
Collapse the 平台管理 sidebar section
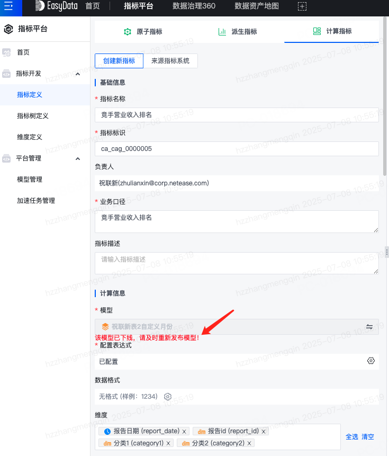tap(78, 158)
